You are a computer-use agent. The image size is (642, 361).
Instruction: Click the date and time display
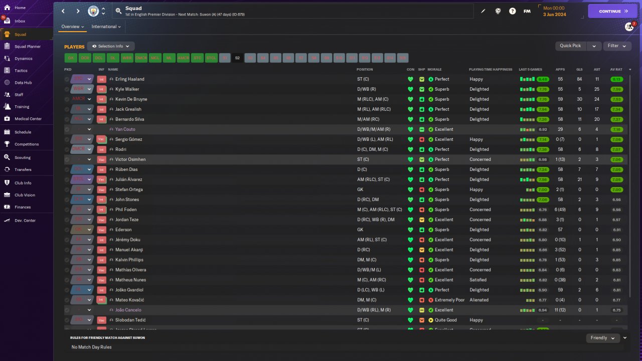(x=554, y=11)
